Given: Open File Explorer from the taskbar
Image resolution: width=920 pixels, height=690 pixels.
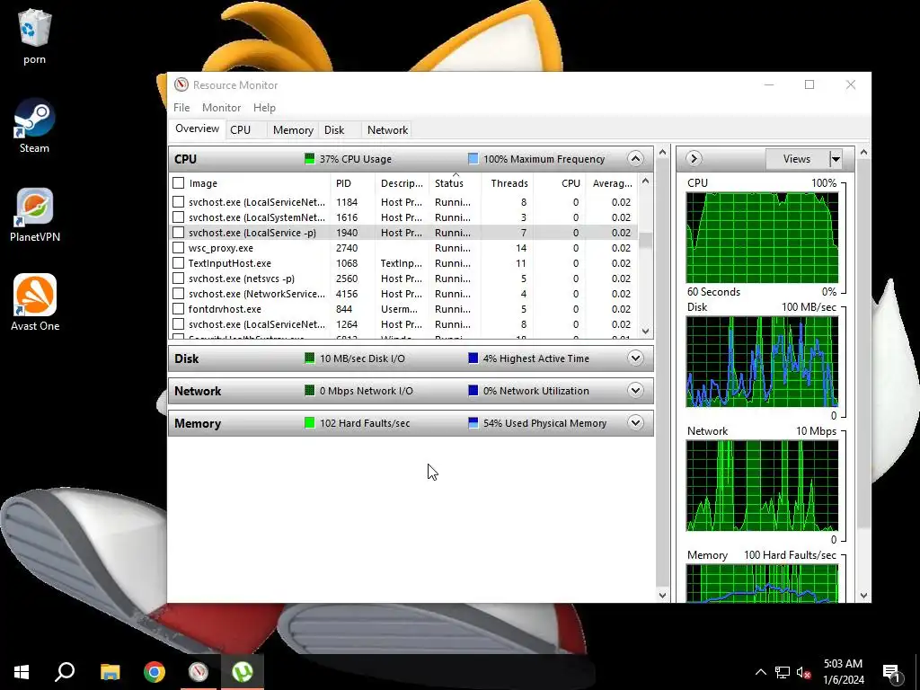Looking at the screenshot, I should point(110,672).
